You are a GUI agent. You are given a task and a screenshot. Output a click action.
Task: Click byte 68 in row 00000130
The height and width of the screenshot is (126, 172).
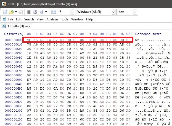click(55, 124)
